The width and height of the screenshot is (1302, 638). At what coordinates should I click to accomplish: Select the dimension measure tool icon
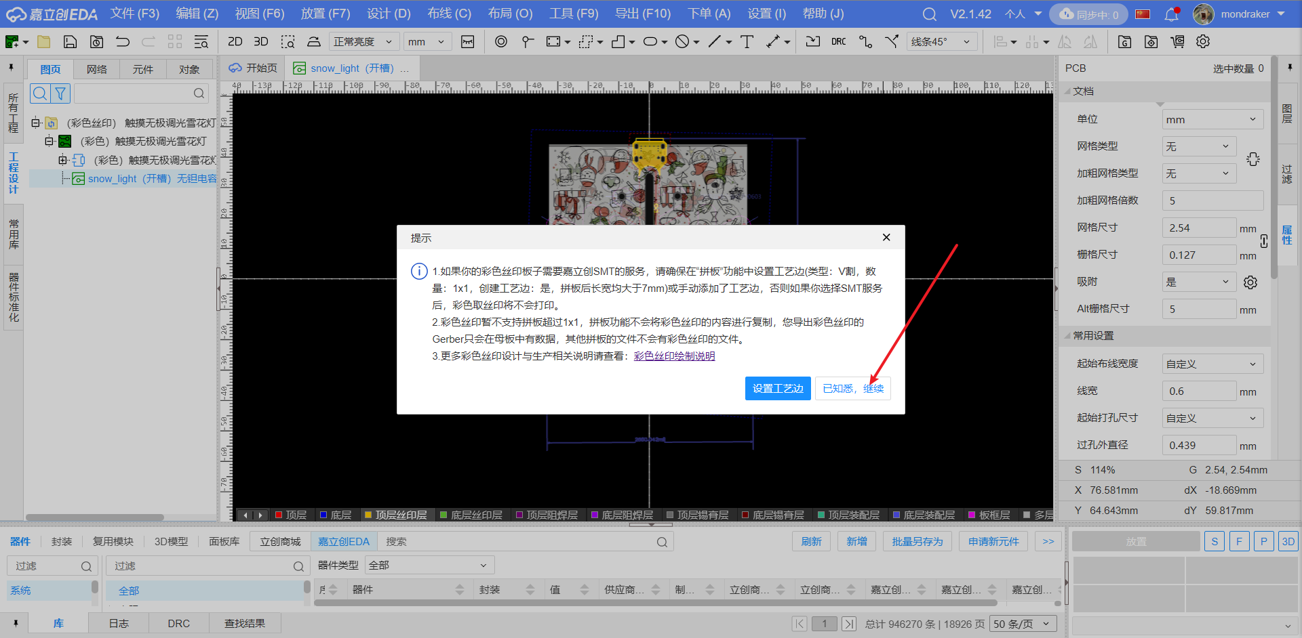click(x=773, y=42)
